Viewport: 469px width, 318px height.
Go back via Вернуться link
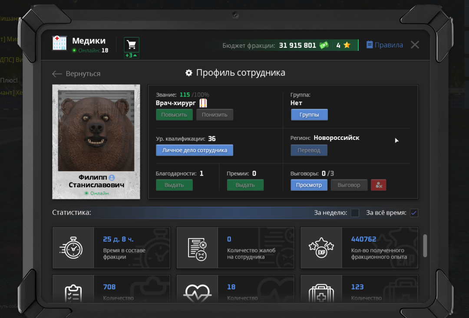tap(83, 73)
